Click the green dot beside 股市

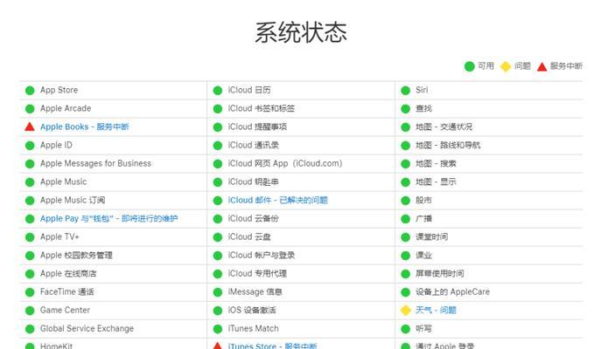click(x=405, y=201)
